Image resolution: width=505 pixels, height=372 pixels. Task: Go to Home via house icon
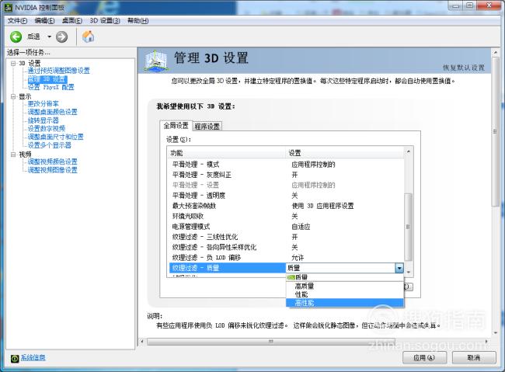coord(88,37)
